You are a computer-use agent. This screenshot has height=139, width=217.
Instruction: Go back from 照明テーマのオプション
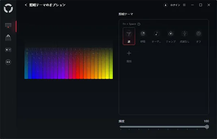coord(26,5)
